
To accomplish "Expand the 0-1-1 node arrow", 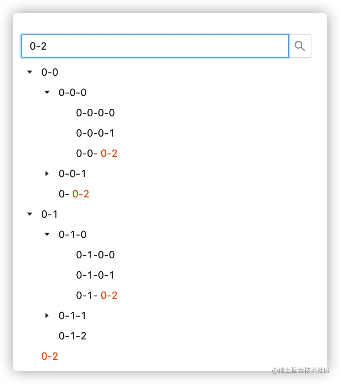I will pyautogui.click(x=47, y=316).
